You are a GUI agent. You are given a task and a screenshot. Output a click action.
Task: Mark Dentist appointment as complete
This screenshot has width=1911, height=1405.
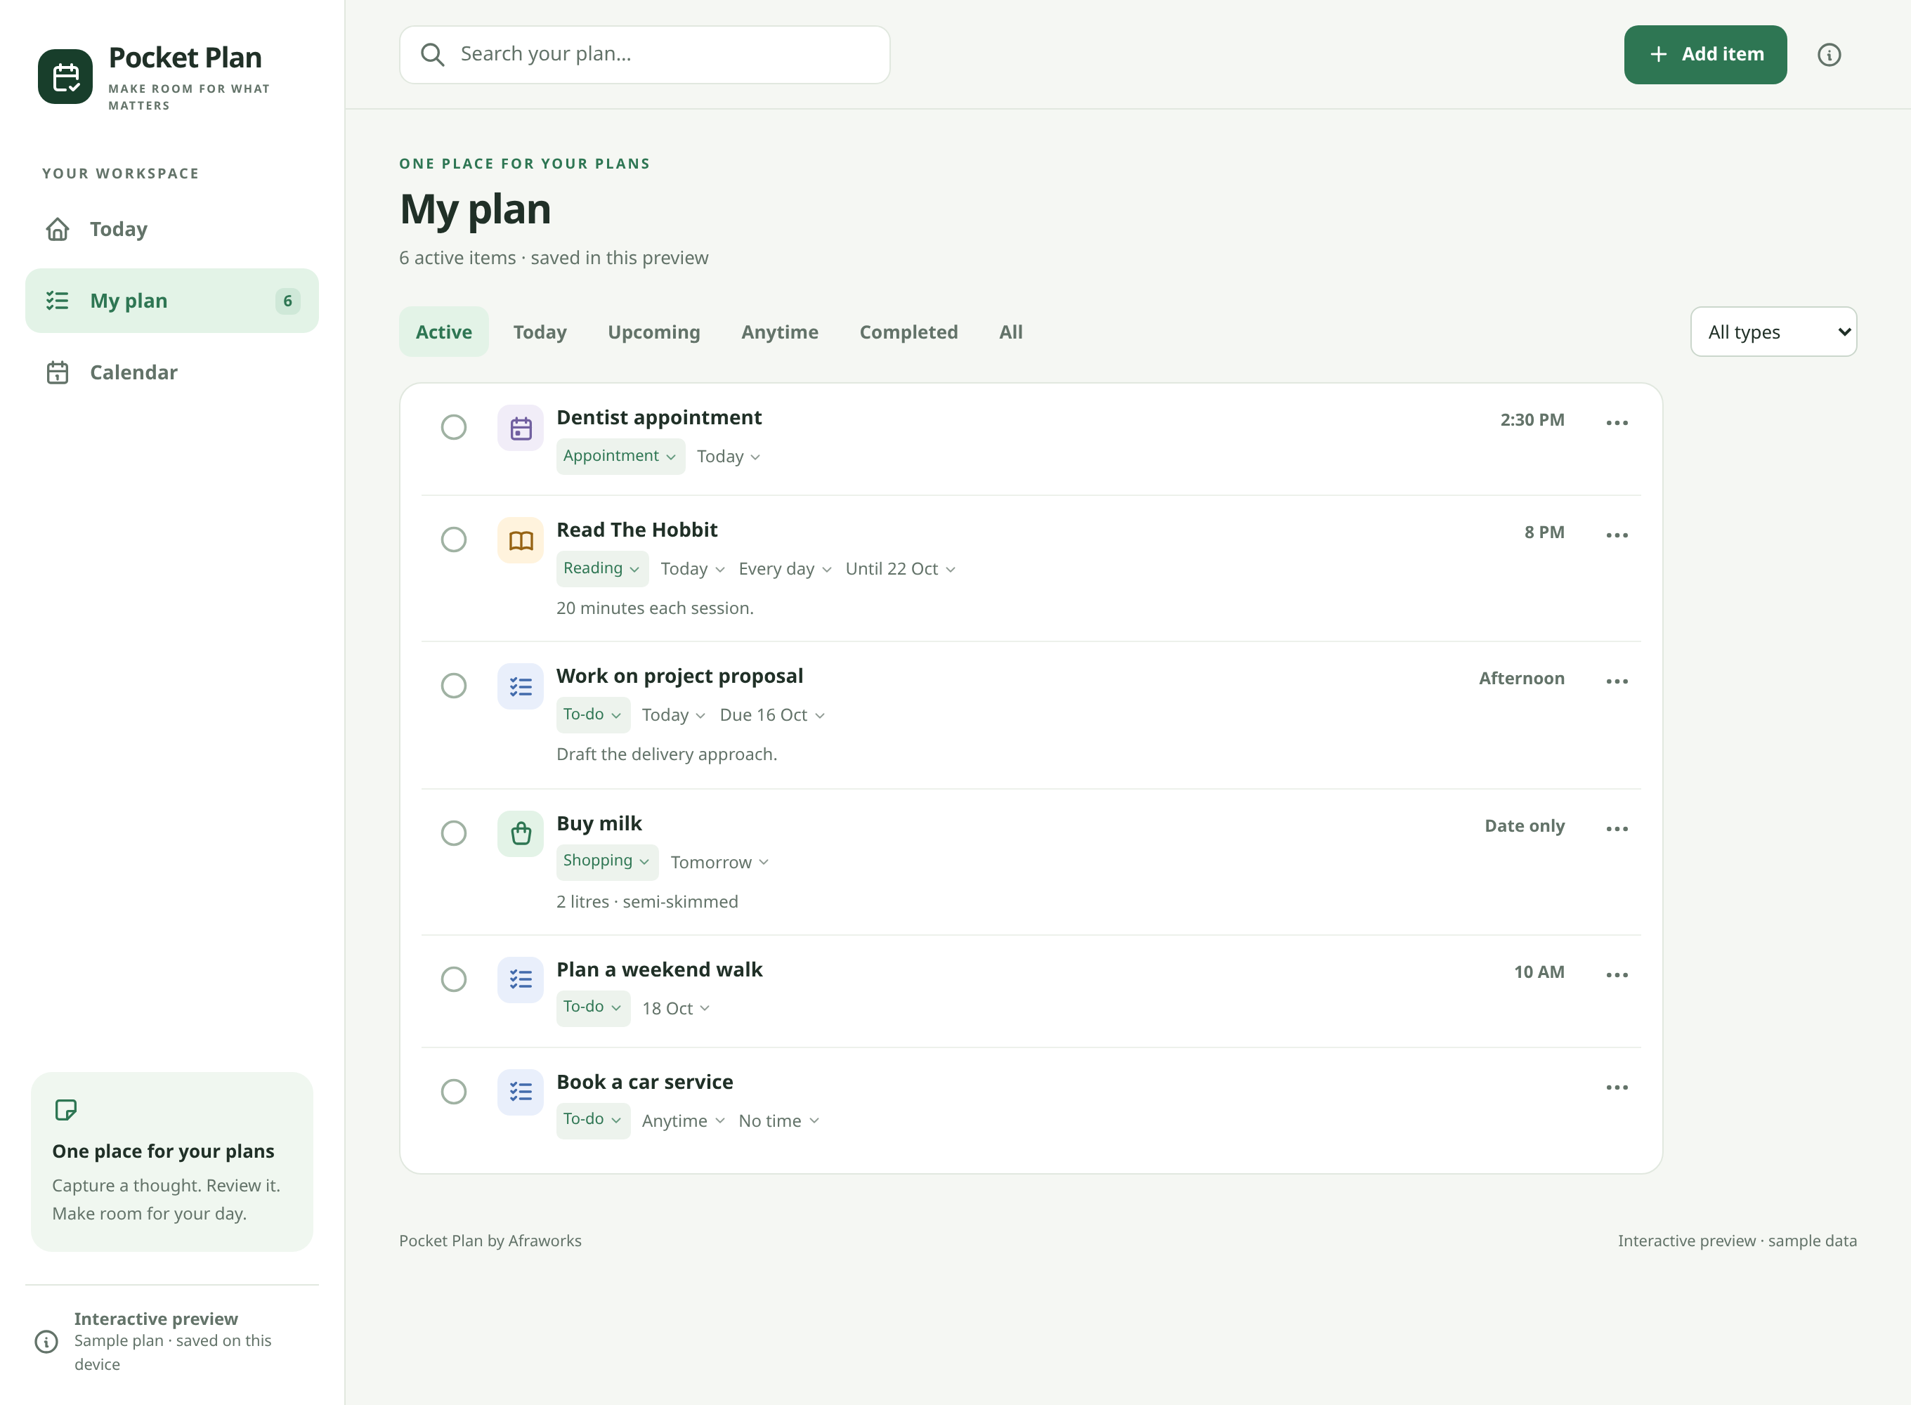click(453, 427)
